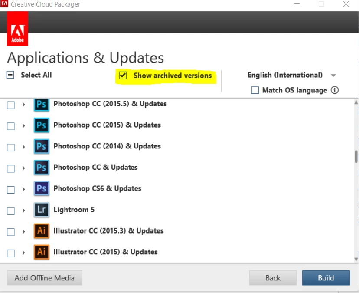The width and height of the screenshot is (359, 293).
Task: Expand Photoshop CC (2015) & Updates row
Action: [23, 125]
